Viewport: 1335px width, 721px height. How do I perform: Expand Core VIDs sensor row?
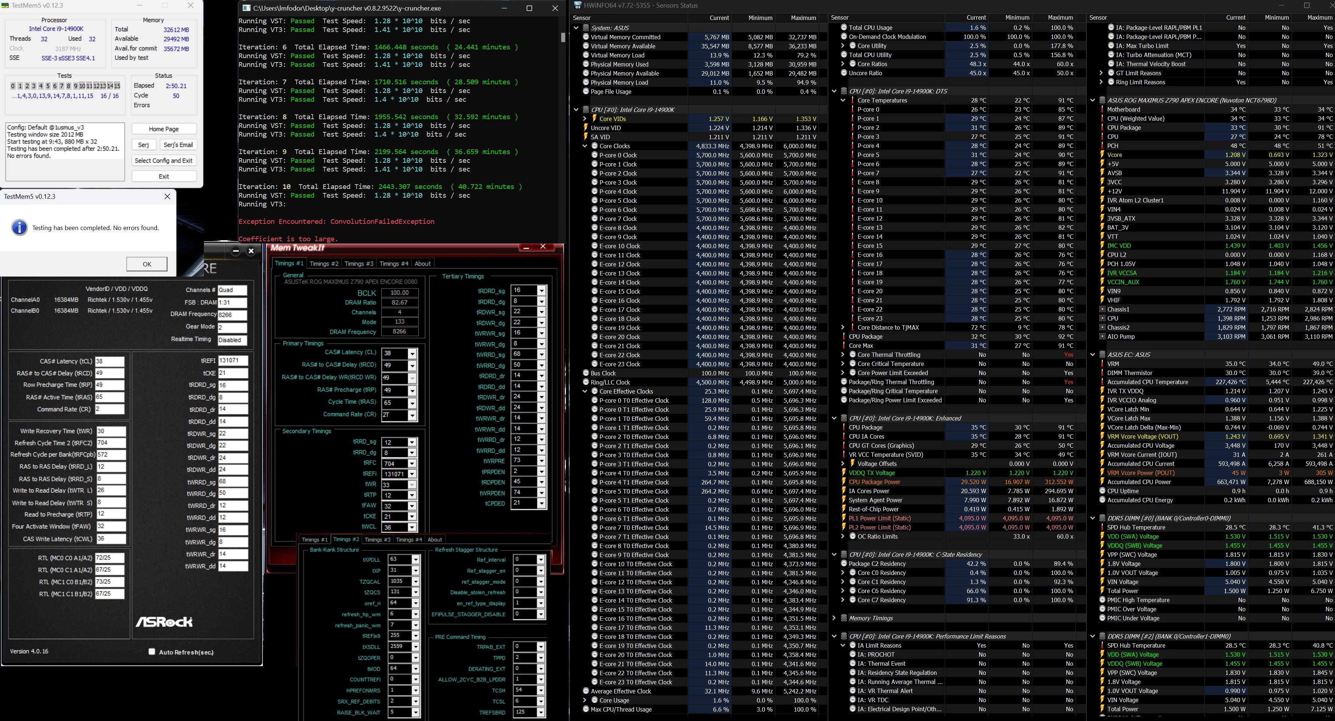[x=584, y=119]
